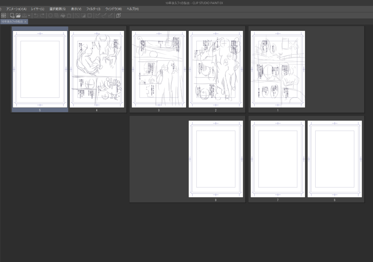Viewport: 373px width, 262px height.
Task: Open the 表示(V) menu
Action: coord(76,9)
